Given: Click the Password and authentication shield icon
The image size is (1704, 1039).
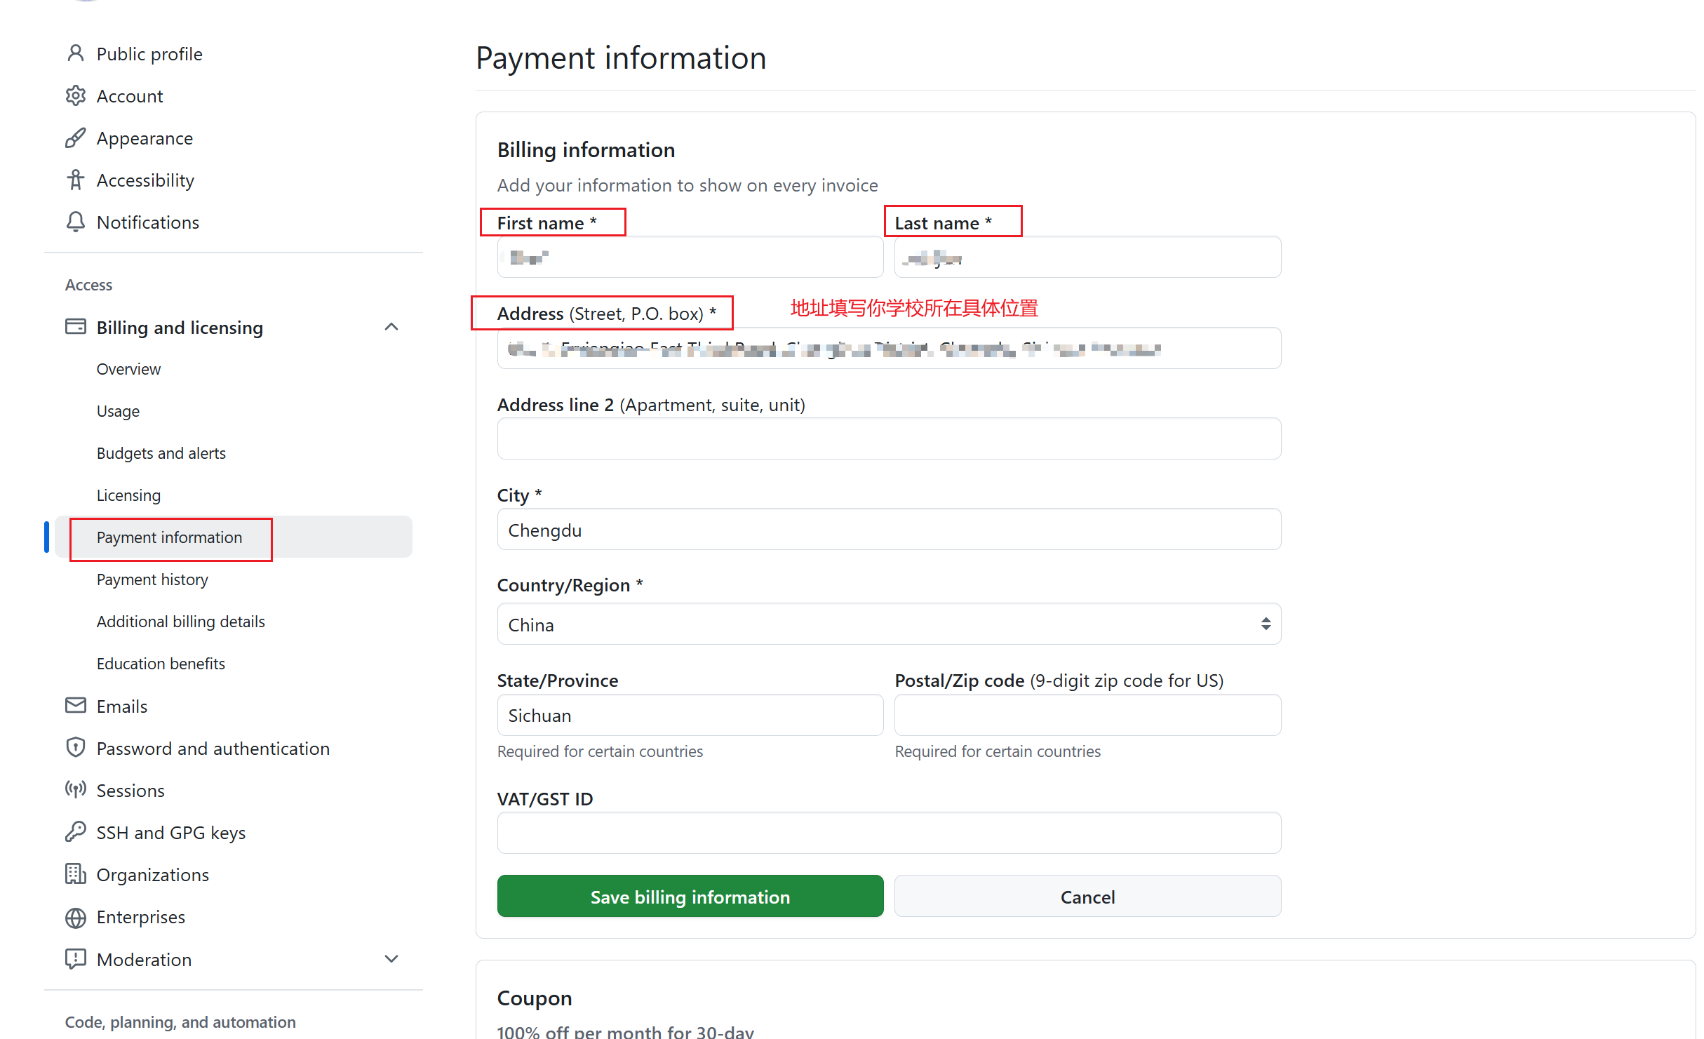Looking at the screenshot, I should click(75, 748).
